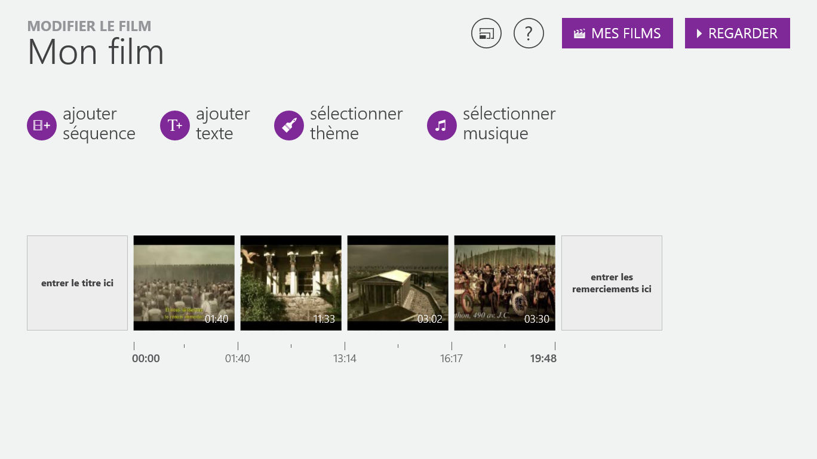Select the columns clip lasting 11:33
This screenshot has width=817, height=459.
291,283
